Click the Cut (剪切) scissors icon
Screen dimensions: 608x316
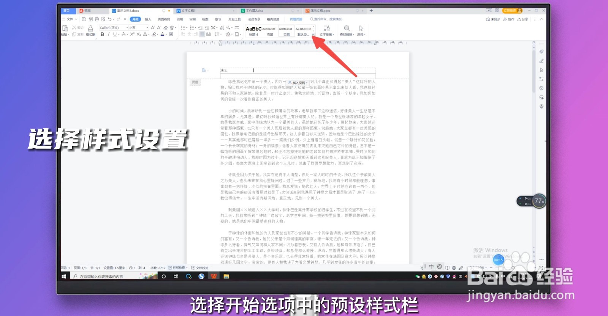tap(74, 28)
